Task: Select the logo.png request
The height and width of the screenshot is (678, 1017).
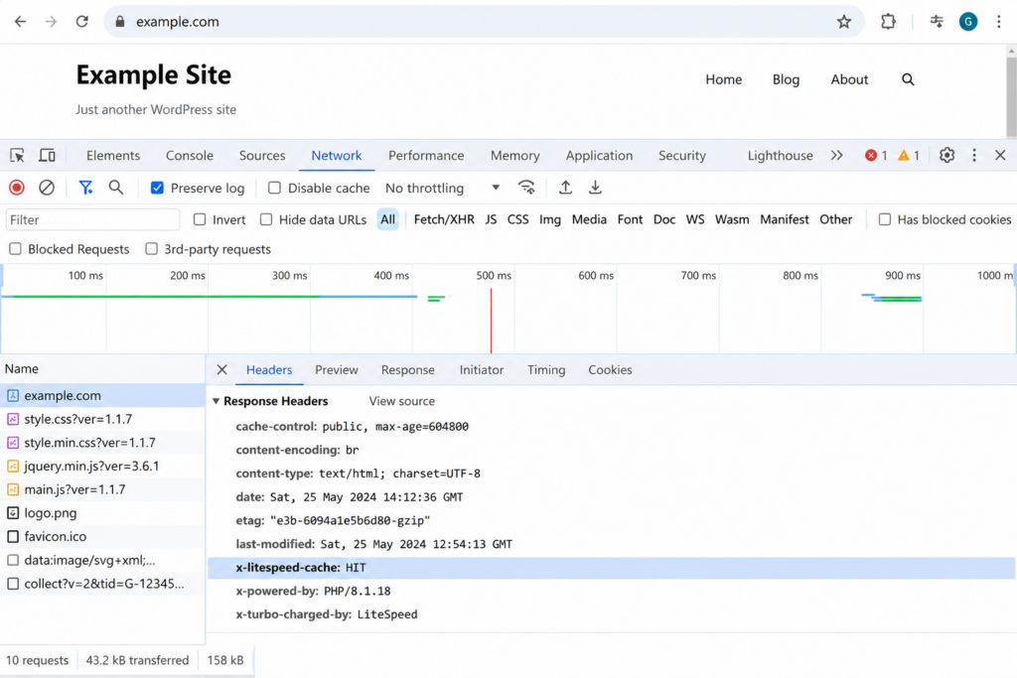Action: tap(102, 512)
